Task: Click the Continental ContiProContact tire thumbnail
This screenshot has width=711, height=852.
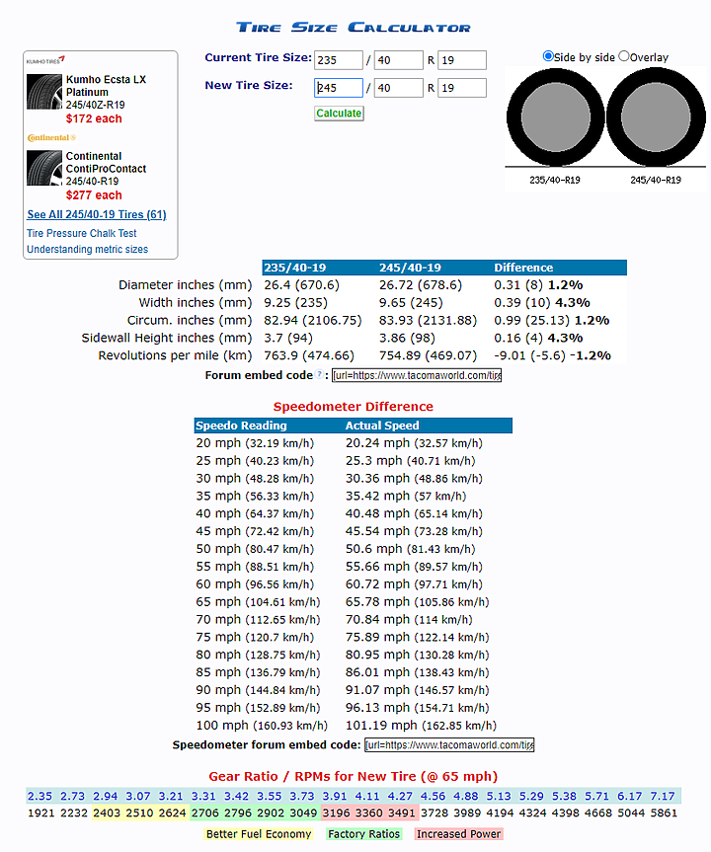Action: coord(44,169)
